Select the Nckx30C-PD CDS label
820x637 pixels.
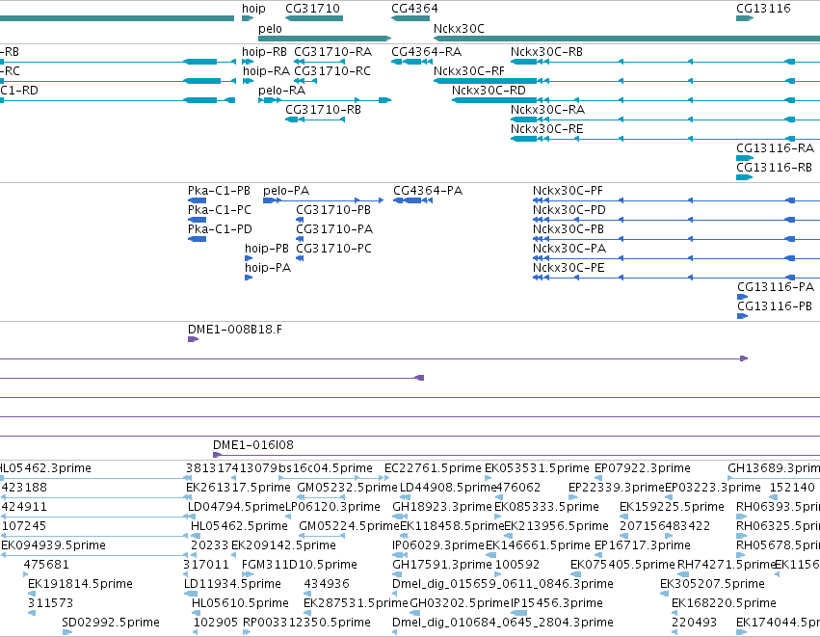tap(569, 210)
